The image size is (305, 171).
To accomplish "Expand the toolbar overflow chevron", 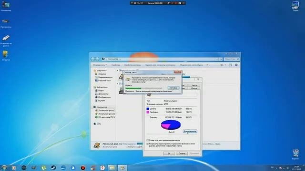I will (x=207, y=65).
